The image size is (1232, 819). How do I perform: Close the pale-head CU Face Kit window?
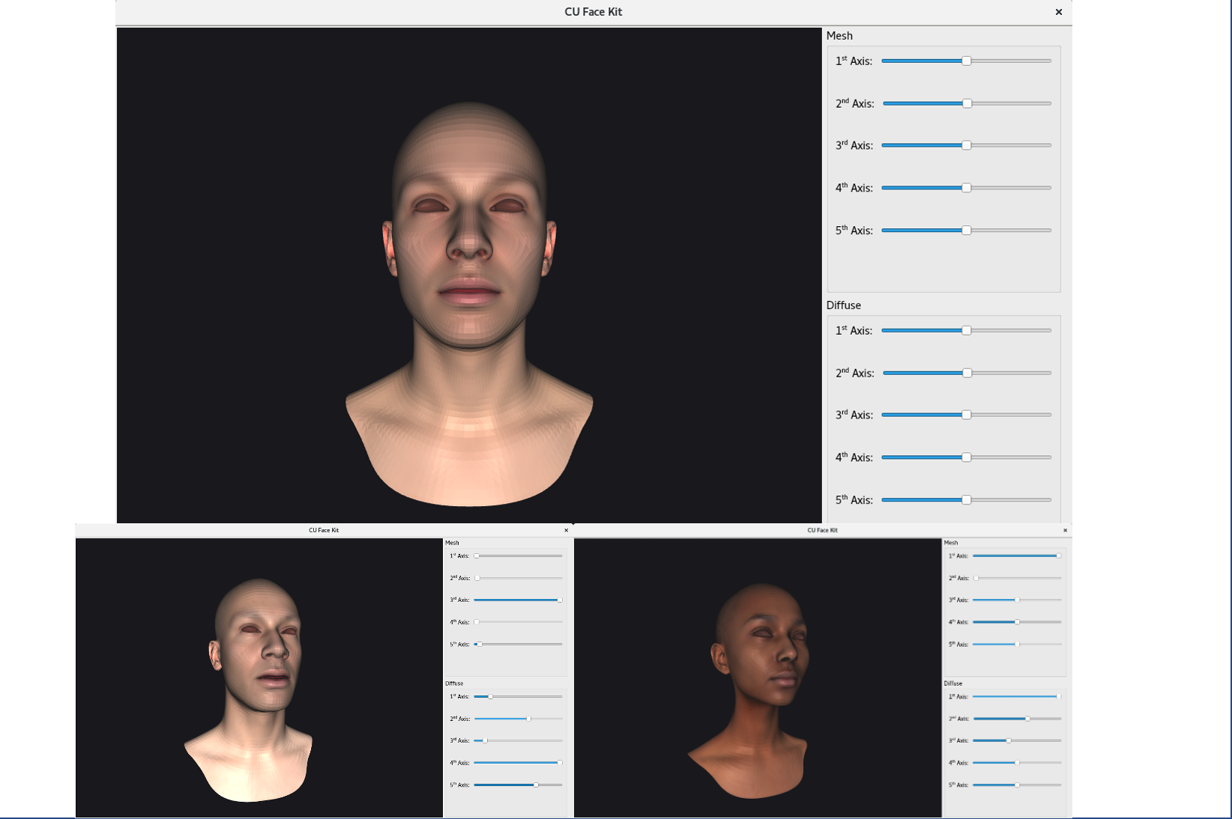pyautogui.click(x=566, y=530)
